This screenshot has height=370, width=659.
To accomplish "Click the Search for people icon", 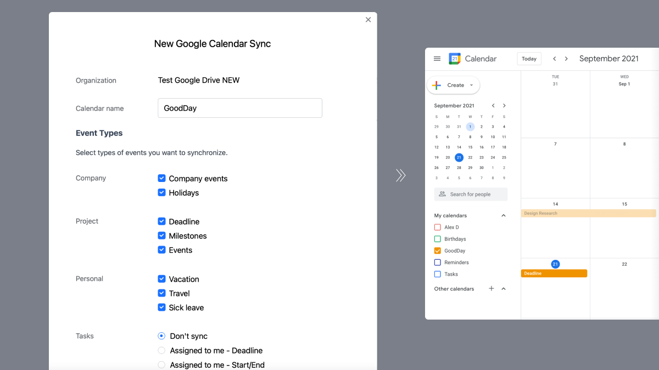I will pyautogui.click(x=443, y=194).
